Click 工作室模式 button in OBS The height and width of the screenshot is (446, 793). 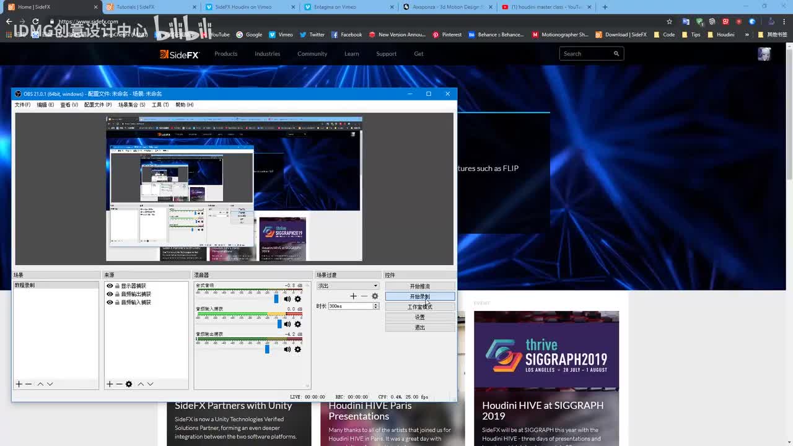click(420, 307)
